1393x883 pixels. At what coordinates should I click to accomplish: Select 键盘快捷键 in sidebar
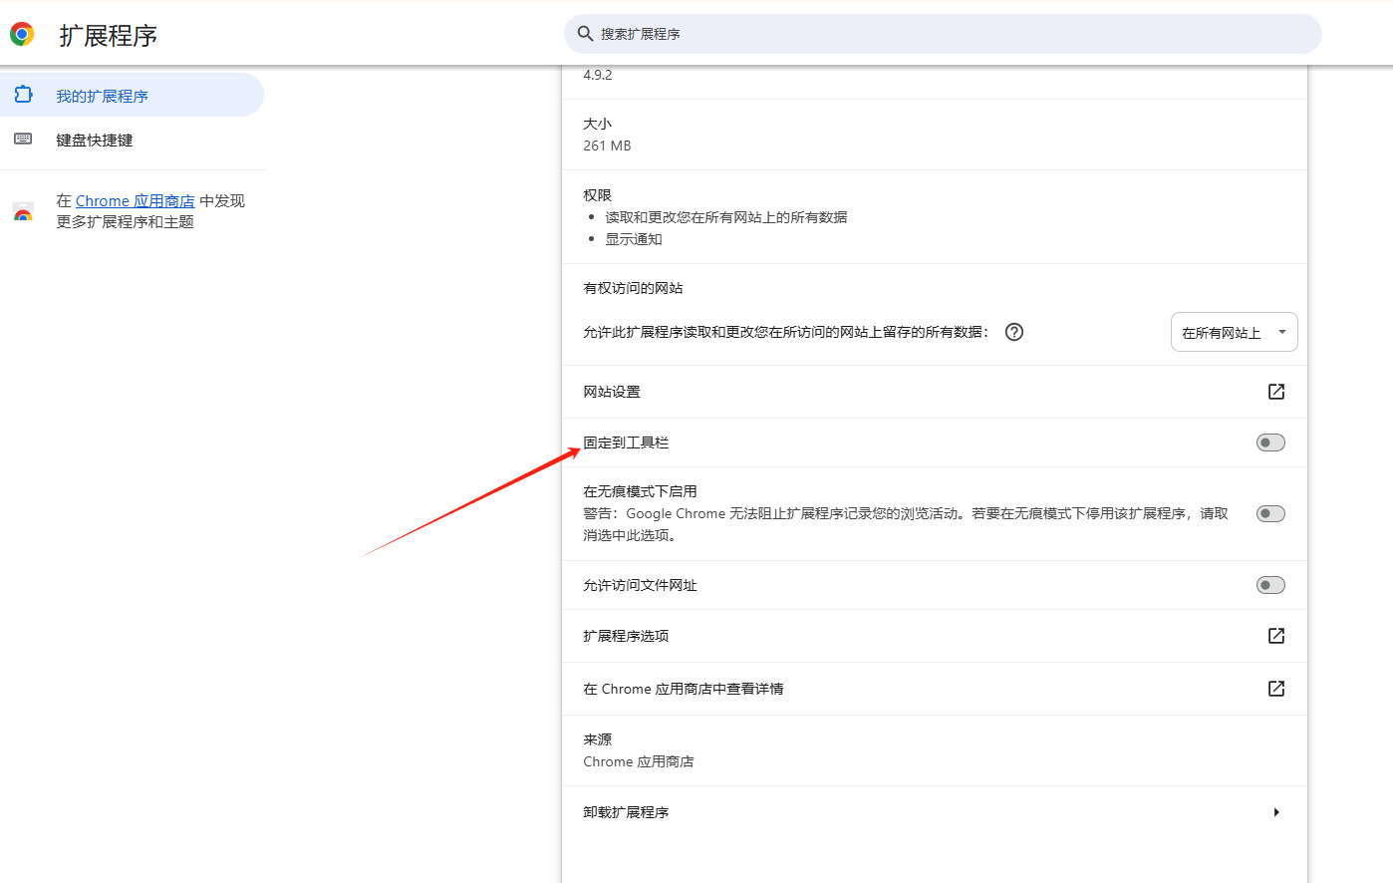[x=132, y=140]
